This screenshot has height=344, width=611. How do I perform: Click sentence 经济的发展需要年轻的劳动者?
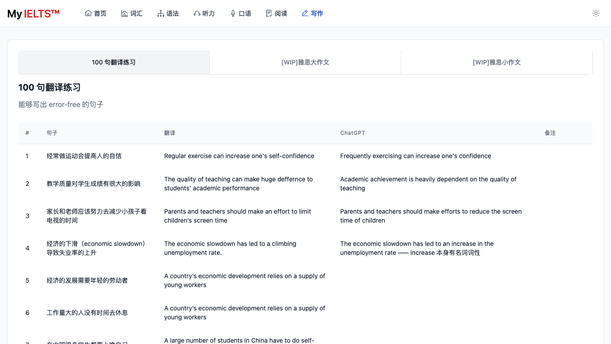point(87,280)
